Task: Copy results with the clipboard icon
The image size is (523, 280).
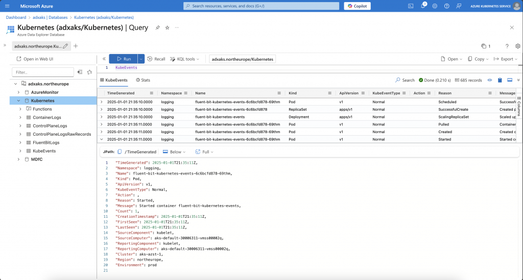Action: click(500, 80)
